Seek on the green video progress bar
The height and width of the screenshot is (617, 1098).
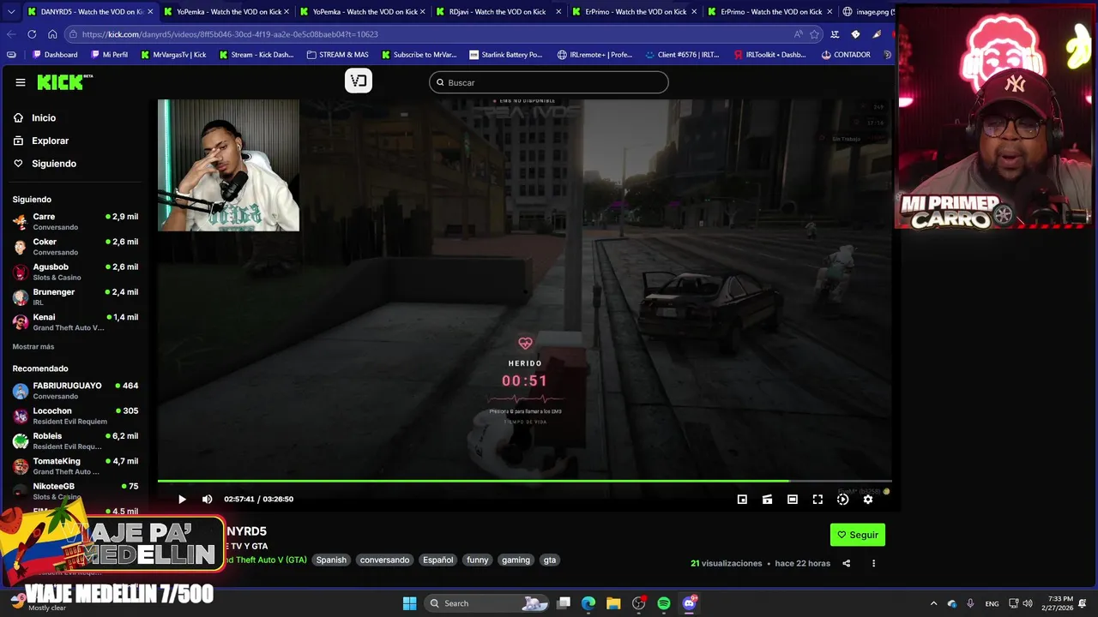pos(524,481)
